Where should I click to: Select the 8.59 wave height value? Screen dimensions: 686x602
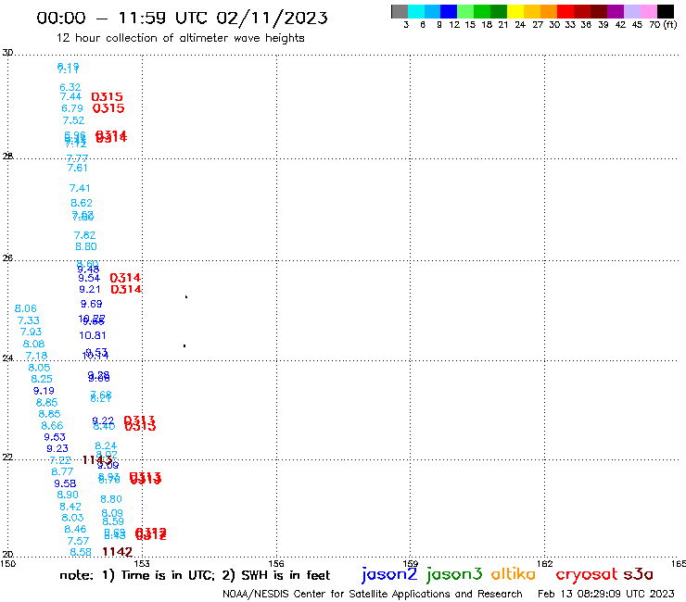pos(113,521)
